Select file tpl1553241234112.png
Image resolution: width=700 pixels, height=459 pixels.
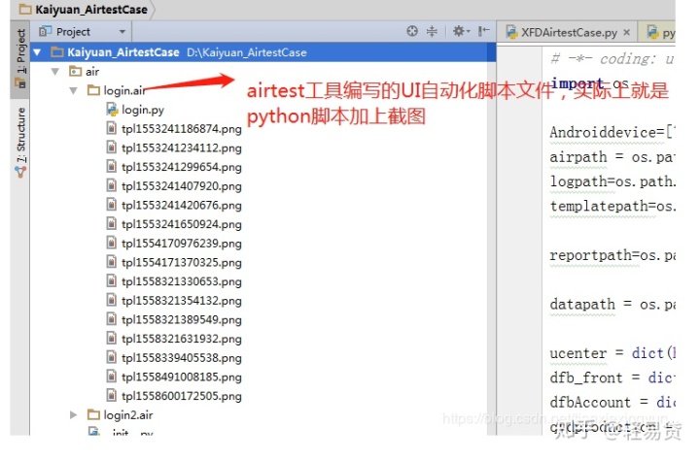tap(182, 148)
